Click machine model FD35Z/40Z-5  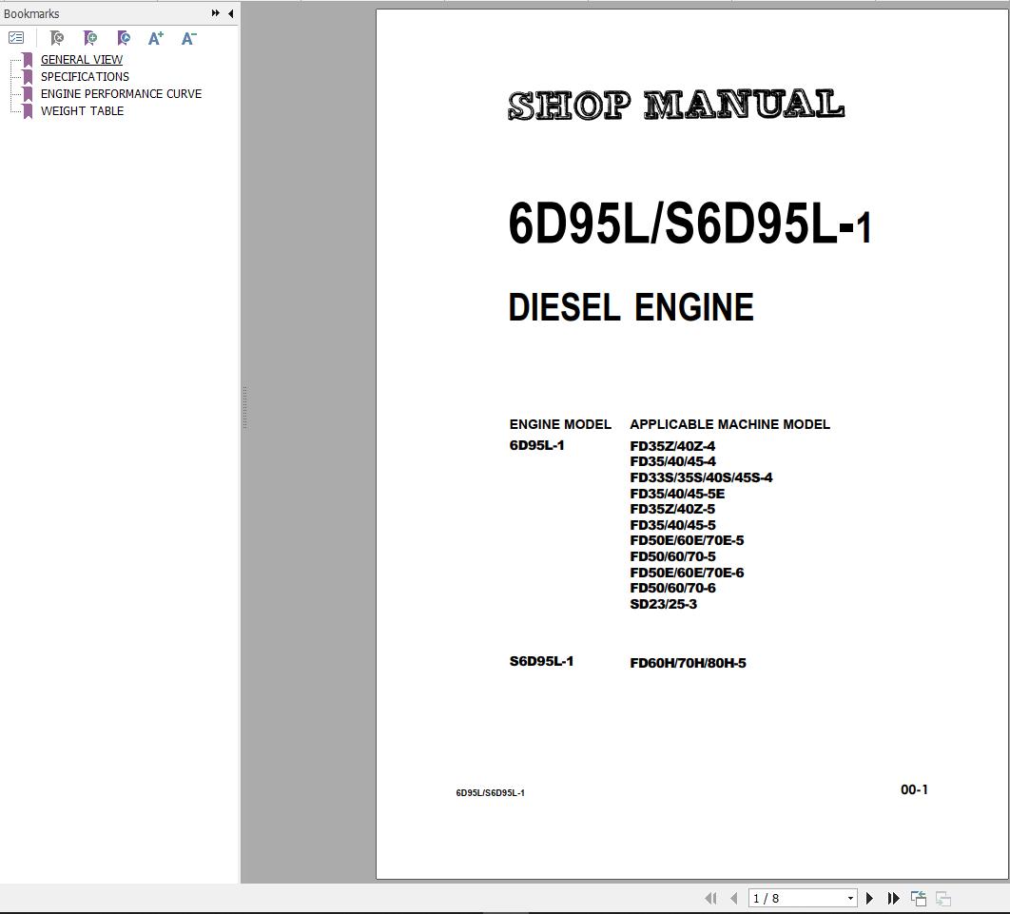tap(672, 509)
